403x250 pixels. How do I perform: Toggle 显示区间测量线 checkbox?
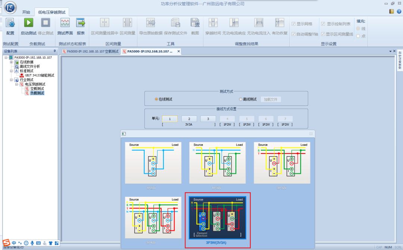click(323, 34)
